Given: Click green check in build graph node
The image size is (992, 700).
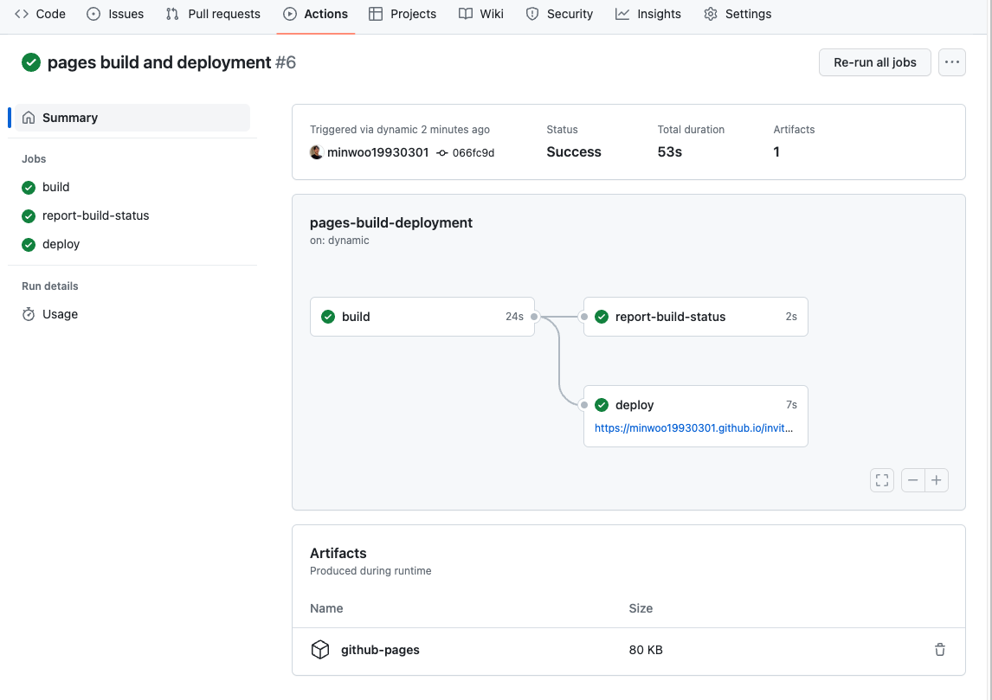Looking at the screenshot, I should tap(328, 317).
